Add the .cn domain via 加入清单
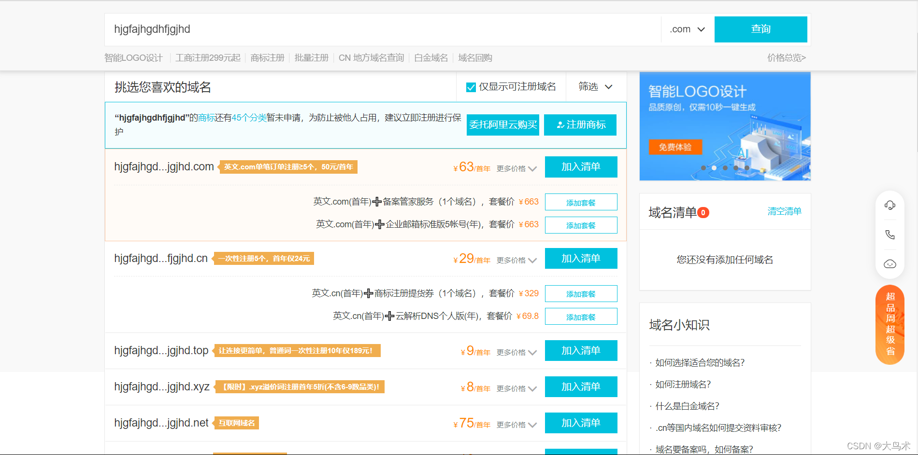 click(x=581, y=258)
